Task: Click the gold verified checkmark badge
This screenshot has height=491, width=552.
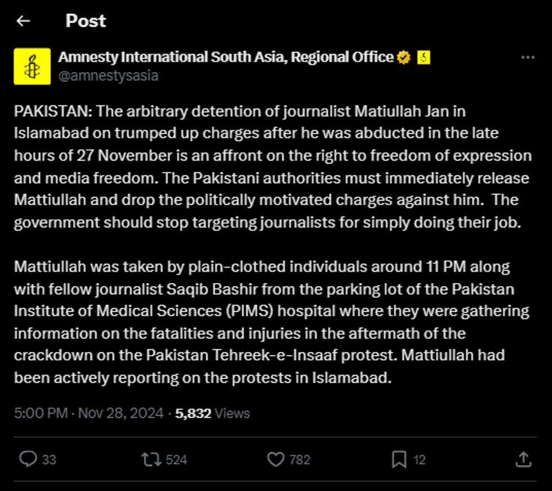Action: click(x=403, y=57)
